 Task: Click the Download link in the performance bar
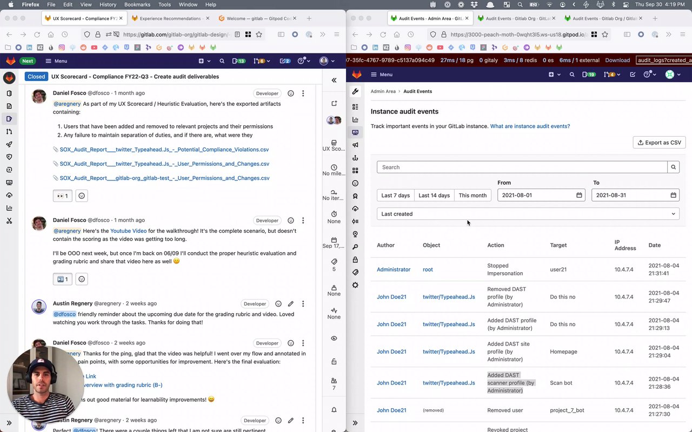click(x=617, y=60)
